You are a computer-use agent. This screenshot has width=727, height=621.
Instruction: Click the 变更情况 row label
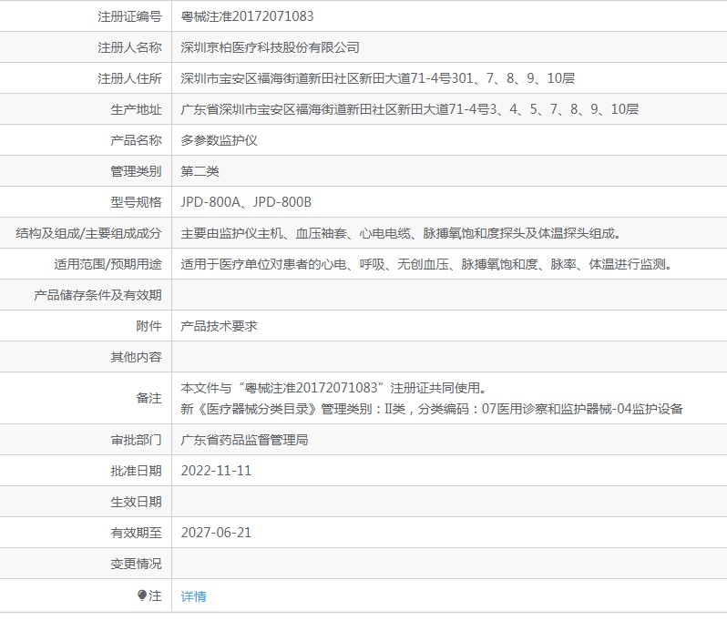136,564
